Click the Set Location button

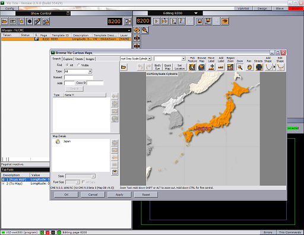pos(179,67)
